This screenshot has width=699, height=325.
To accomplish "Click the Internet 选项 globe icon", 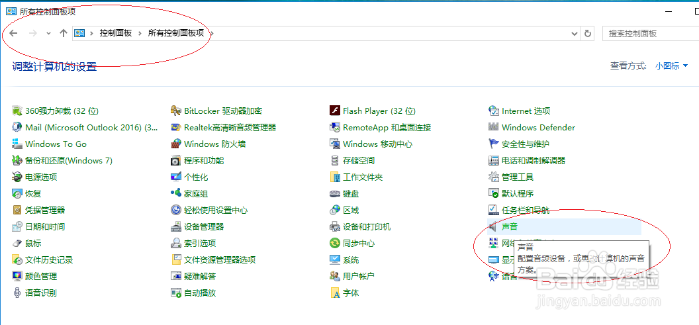I will point(494,111).
